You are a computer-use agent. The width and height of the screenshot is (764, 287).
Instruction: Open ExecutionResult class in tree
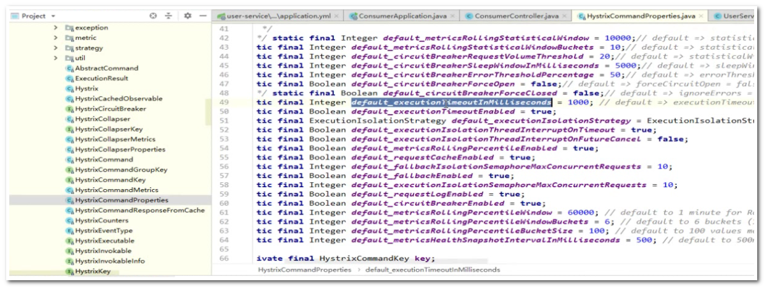pyautogui.click(x=97, y=79)
